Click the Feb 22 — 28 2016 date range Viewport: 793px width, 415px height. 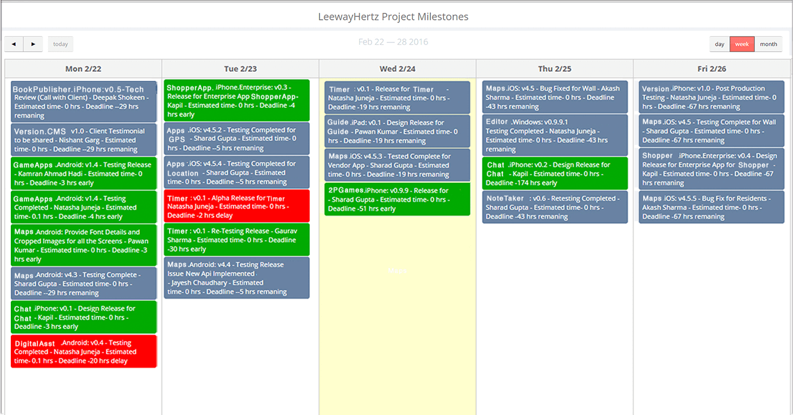393,42
